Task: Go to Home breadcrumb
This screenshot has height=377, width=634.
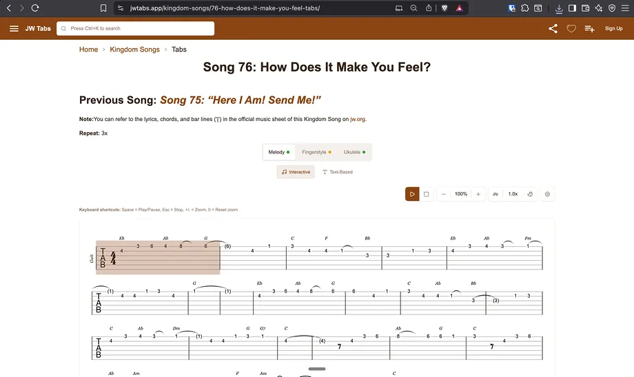Action: click(x=88, y=50)
